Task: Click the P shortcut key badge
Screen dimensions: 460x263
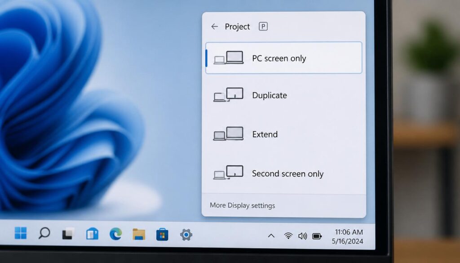Action: (x=263, y=27)
